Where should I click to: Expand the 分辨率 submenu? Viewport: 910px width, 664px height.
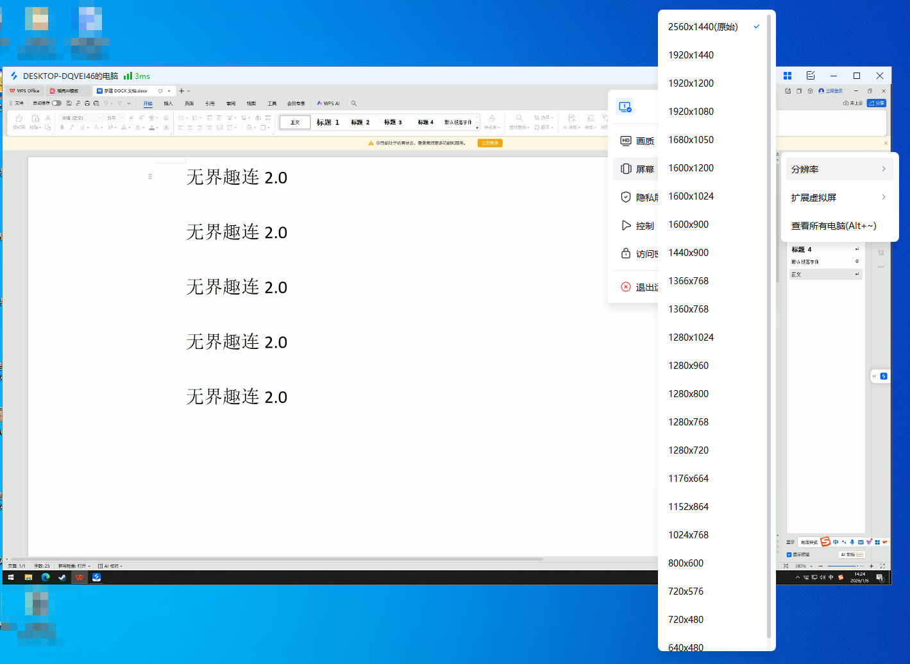coord(839,169)
